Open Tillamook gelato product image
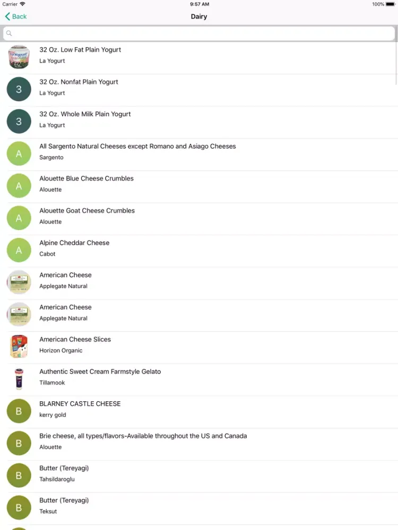Screen dimensions: 398x530 click(19, 379)
